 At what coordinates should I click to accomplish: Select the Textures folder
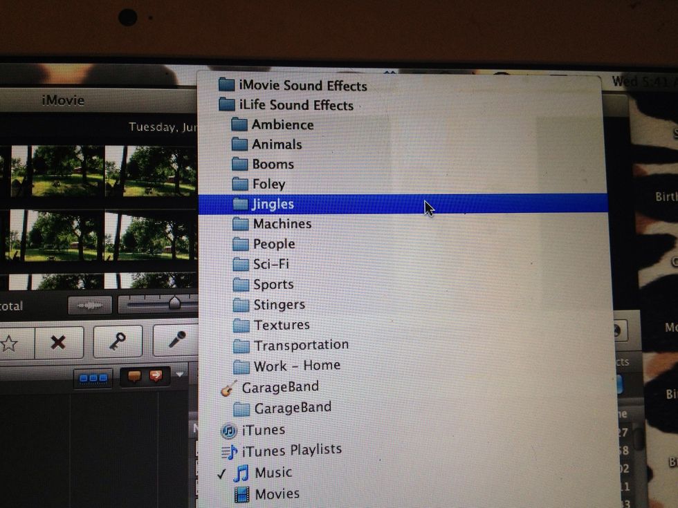[x=281, y=326]
